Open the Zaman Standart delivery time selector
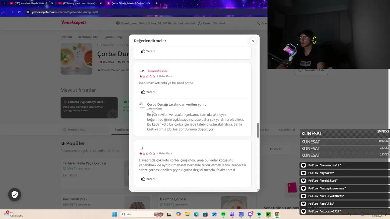This screenshot has width=390, height=219. [x=211, y=23]
